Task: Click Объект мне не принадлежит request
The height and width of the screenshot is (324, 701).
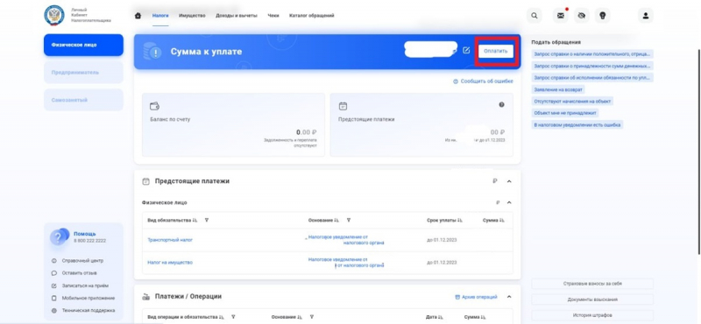Action: (565, 113)
